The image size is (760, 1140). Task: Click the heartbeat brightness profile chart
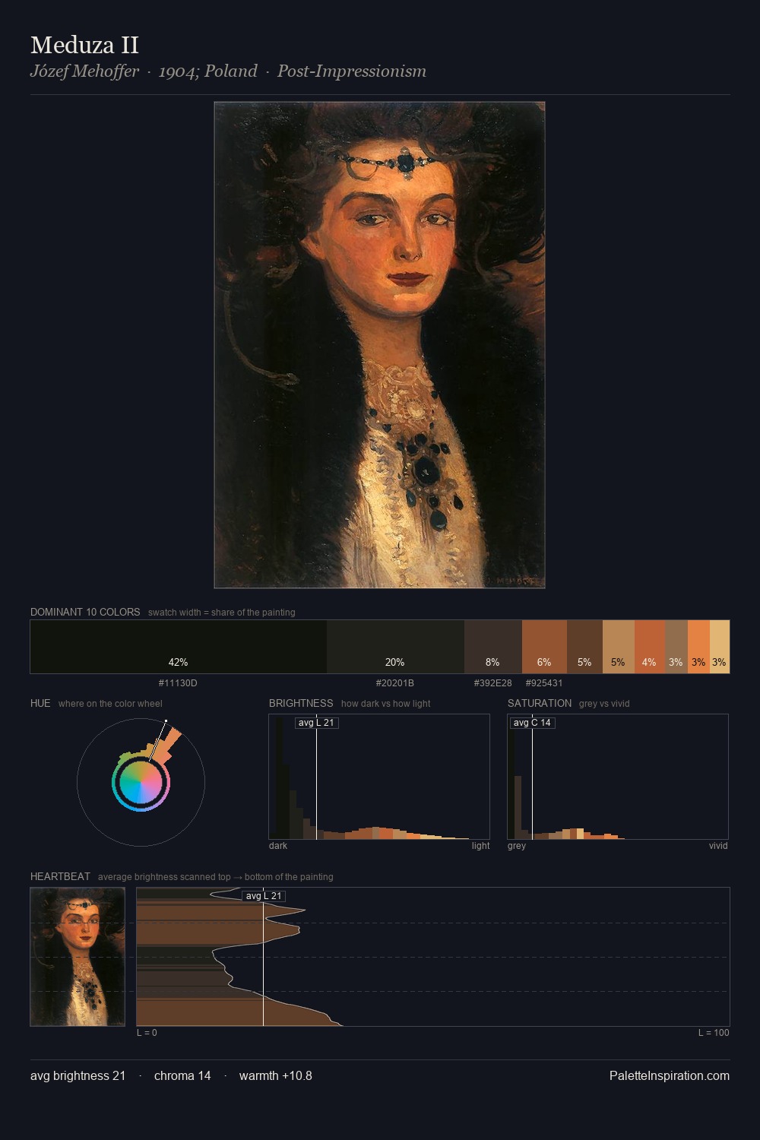point(433,957)
